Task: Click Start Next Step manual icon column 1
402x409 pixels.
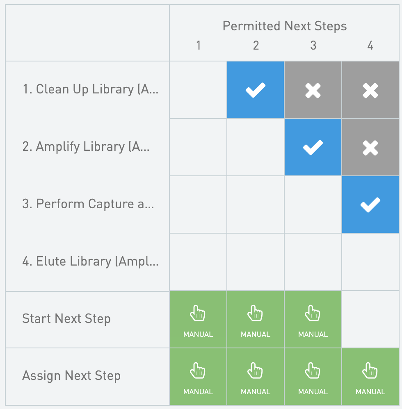Action: coord(198,319)
